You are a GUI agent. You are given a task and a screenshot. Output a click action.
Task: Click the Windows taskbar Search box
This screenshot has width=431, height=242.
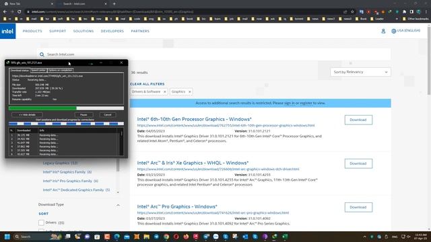37,237
